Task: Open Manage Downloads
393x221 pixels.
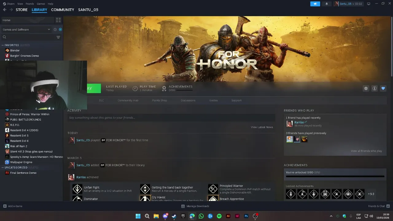Action: 195,206
